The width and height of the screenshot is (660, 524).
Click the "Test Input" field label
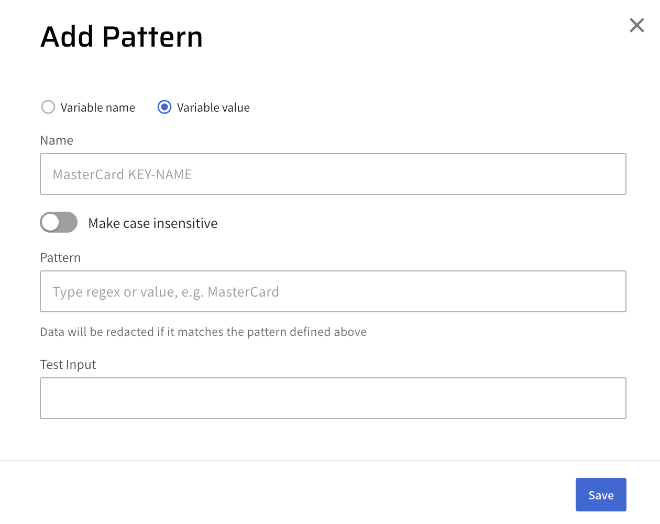click(x=68, y=365)
